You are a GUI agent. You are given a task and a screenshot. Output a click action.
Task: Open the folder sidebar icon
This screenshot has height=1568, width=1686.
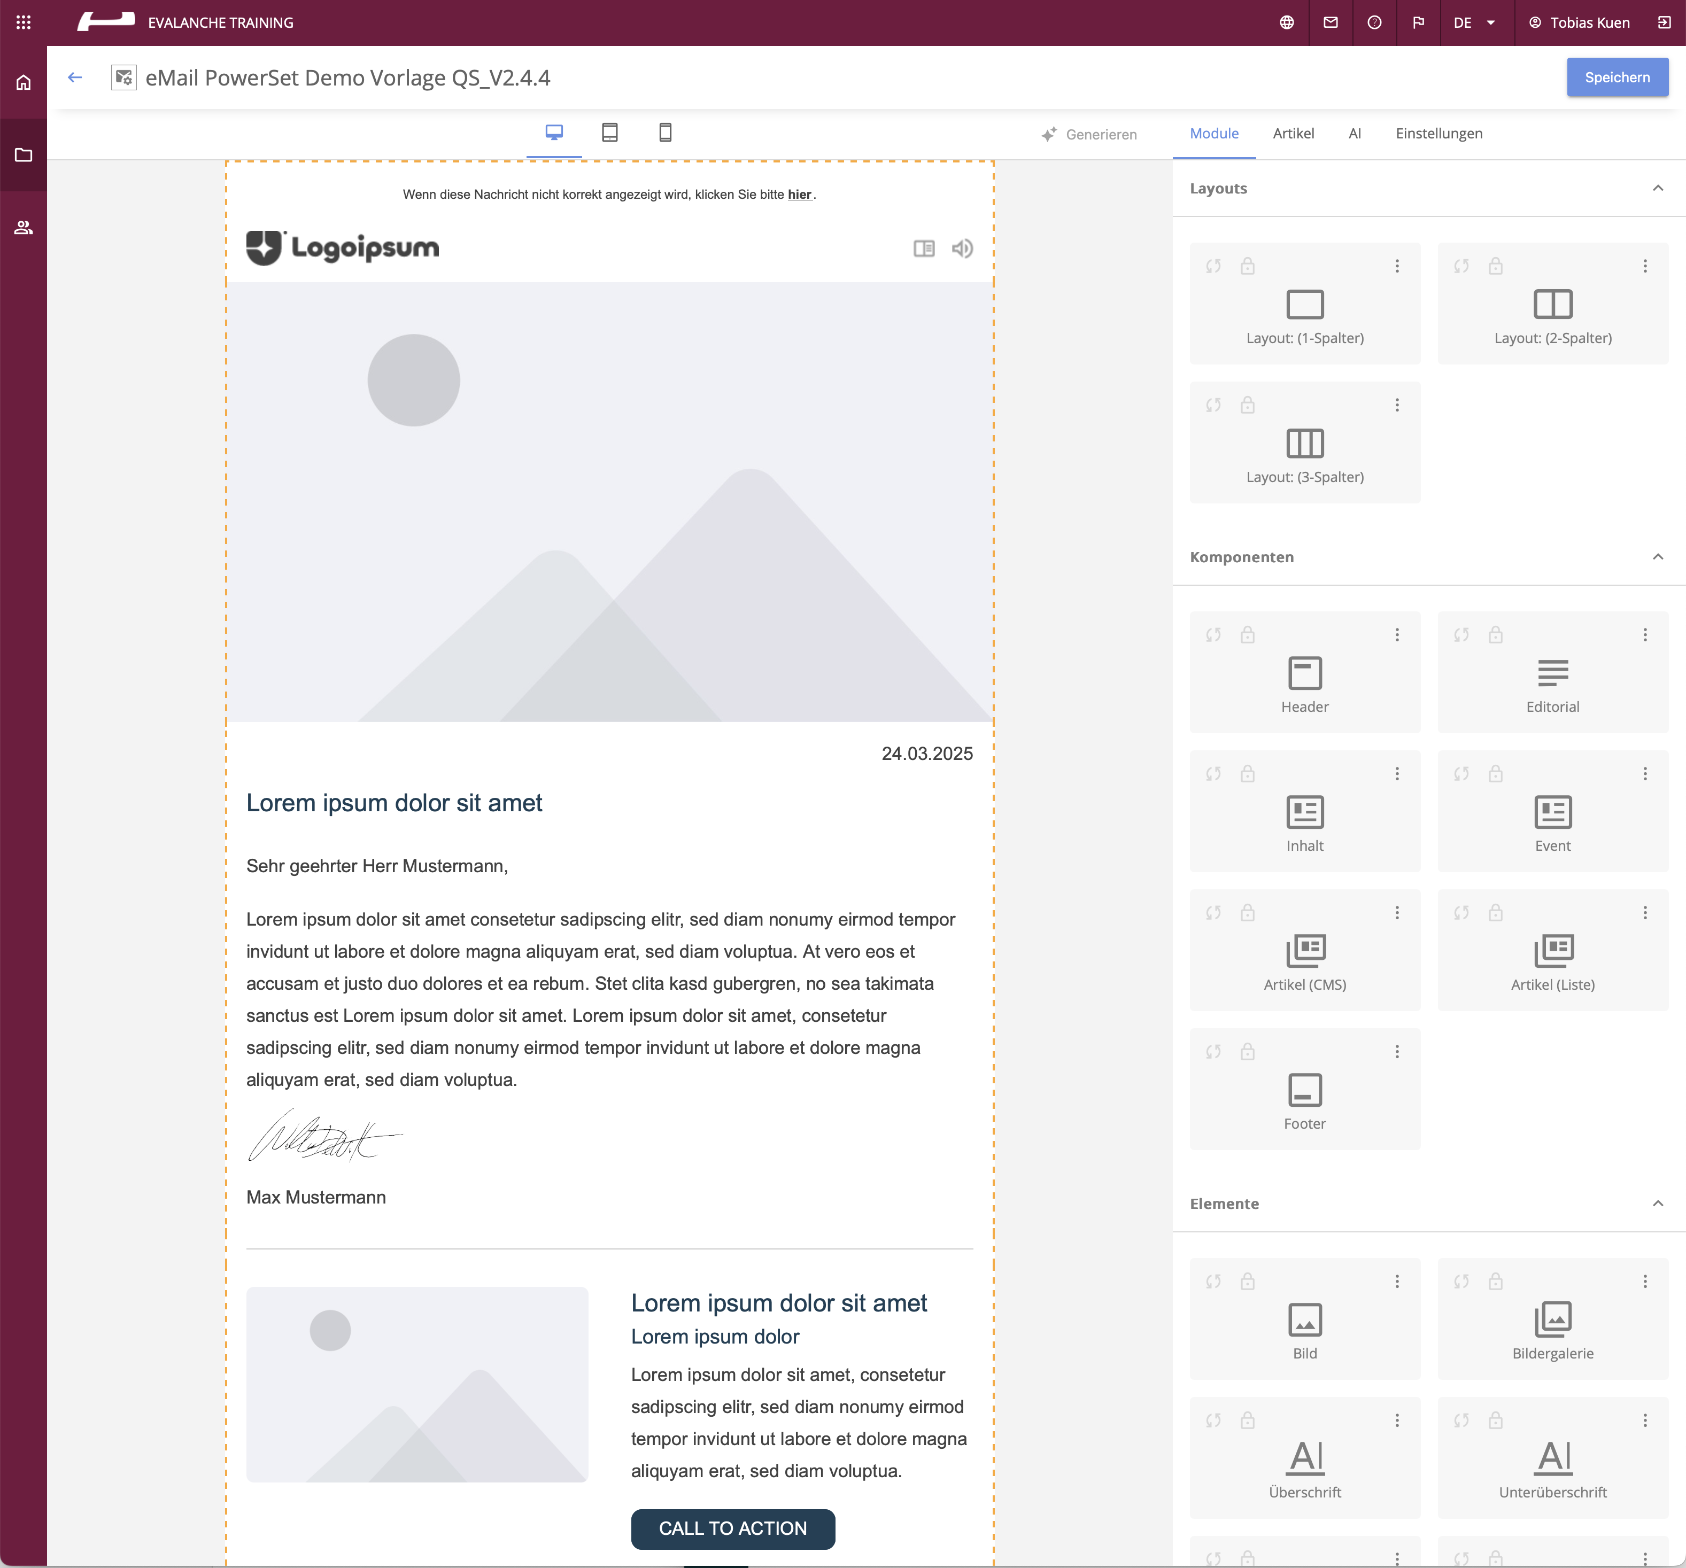click(x=24, y=155)
